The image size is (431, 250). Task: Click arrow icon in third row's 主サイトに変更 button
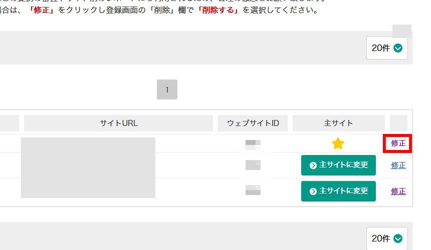click(313, 191)
